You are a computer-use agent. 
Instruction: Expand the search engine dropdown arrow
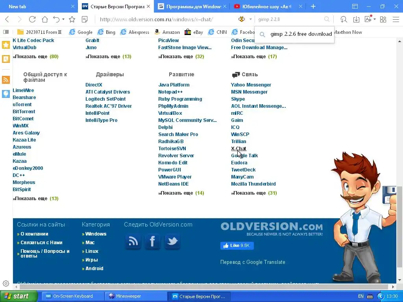pyautogui.click(x=250, y=19)
